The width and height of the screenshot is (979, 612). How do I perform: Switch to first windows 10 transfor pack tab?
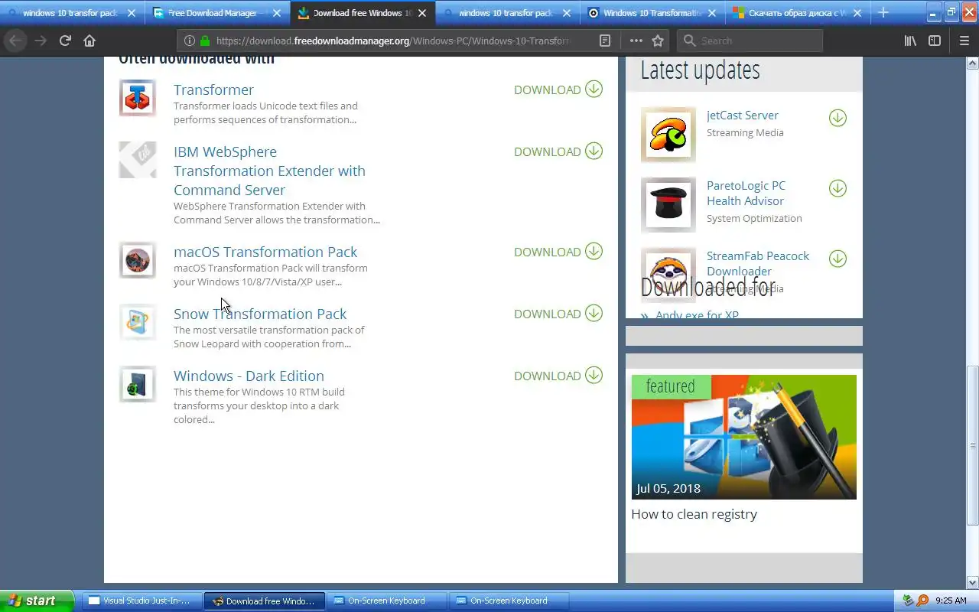(73, 13)
